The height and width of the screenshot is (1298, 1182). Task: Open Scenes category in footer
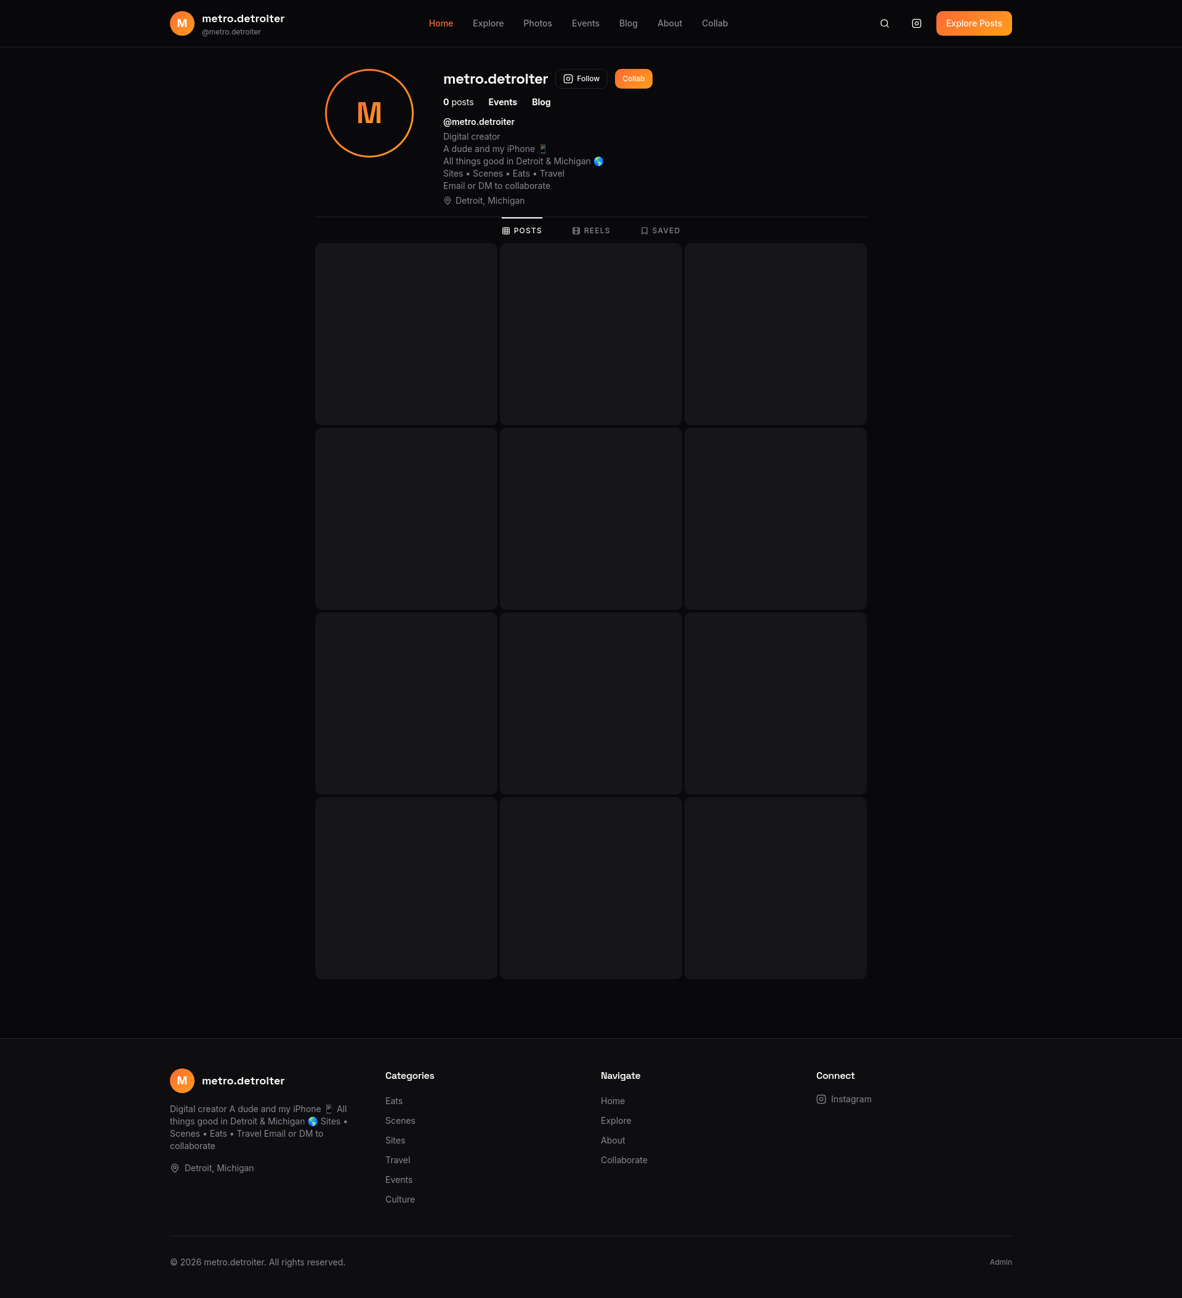click(400, 1120)
